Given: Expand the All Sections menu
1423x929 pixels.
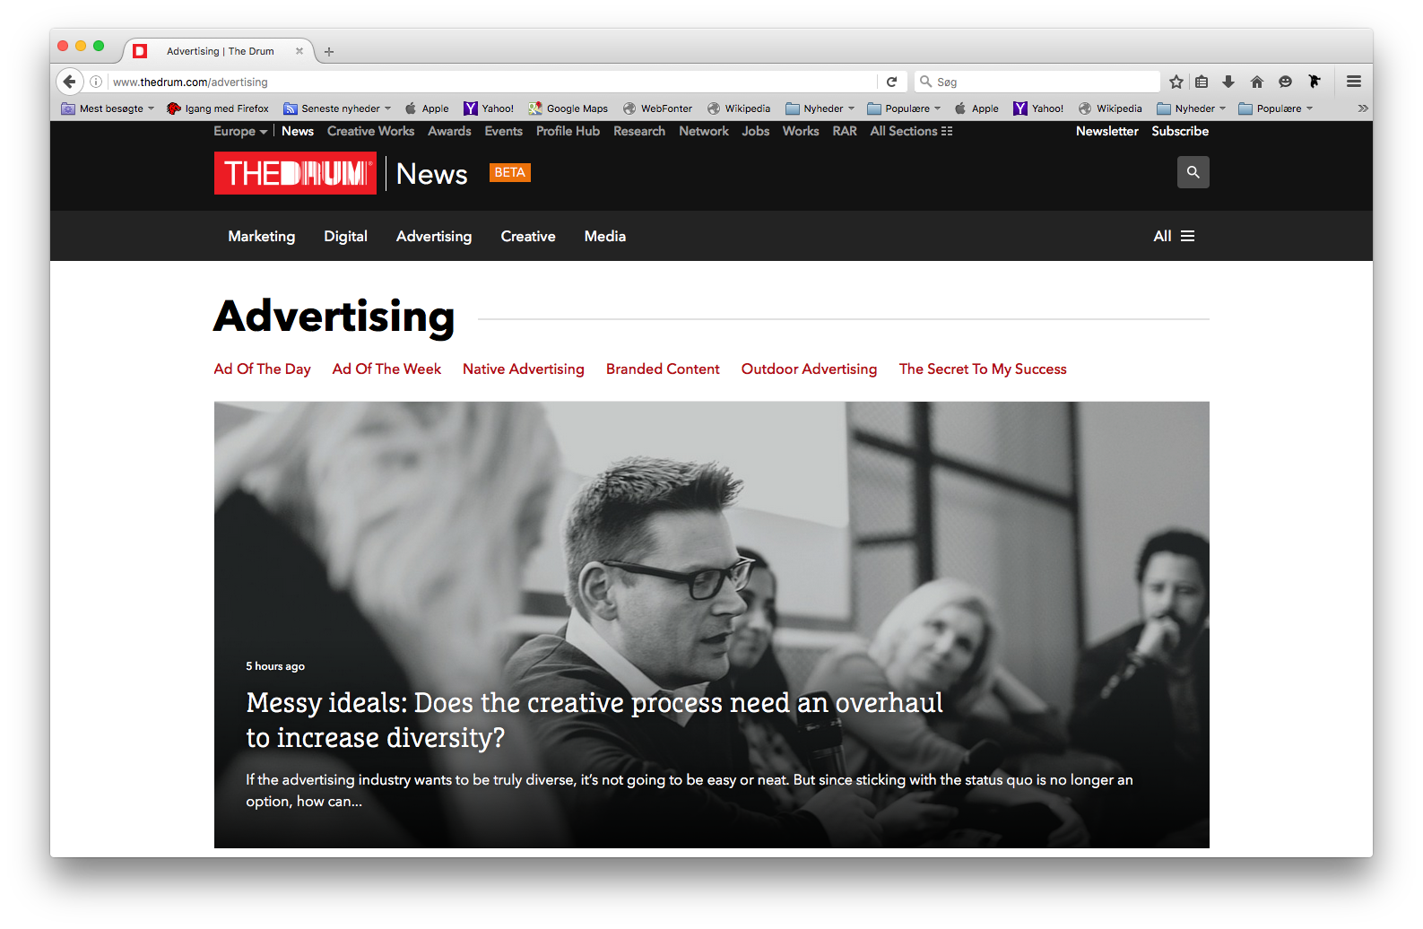Looking at the screenshot, I should pos(911,131).
